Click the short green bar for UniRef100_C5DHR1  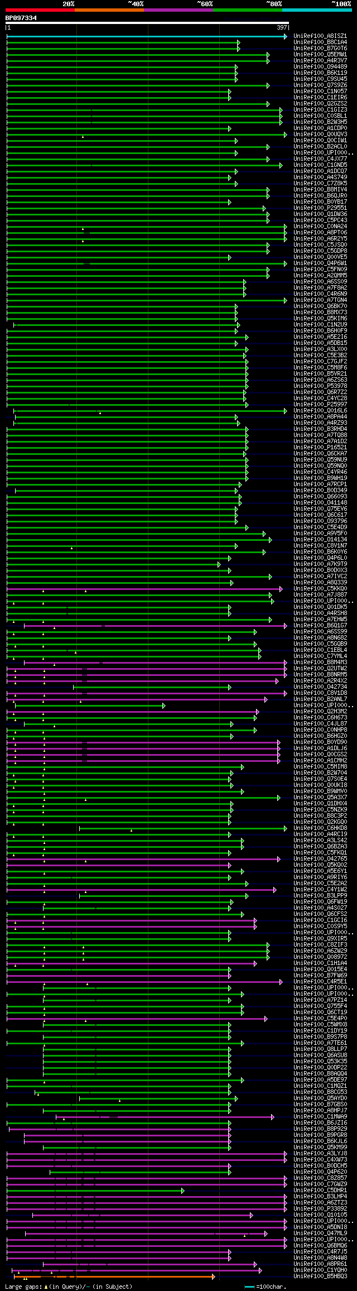[x=95, y=1191]
